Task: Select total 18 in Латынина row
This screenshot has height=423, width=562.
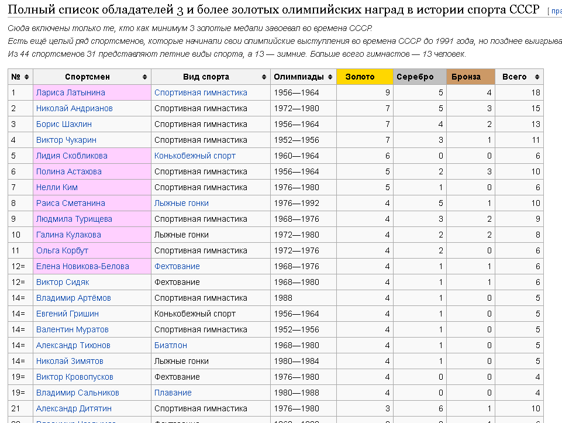Action: (536, 92)
